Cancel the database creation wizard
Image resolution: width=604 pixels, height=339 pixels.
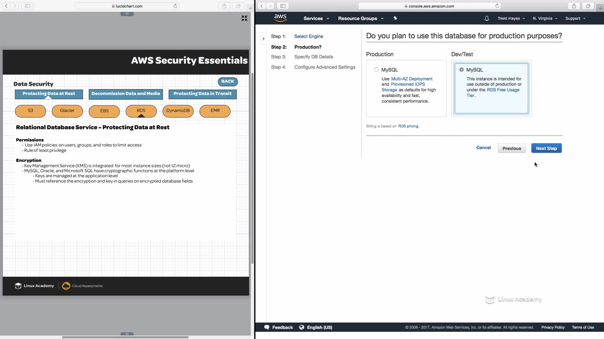click(483, 148)
